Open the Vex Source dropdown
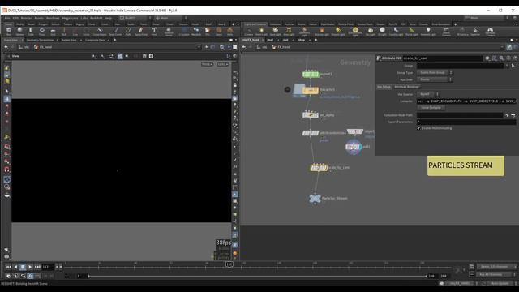Viewport: 519px width, 292px height. pos(428,94)
